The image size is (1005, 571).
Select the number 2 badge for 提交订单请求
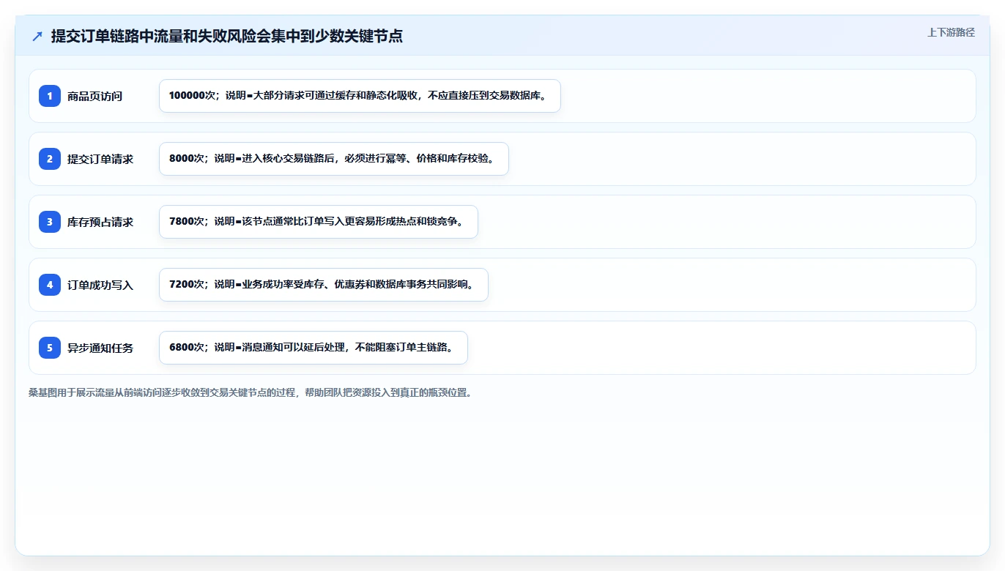(x=50, y=159)
